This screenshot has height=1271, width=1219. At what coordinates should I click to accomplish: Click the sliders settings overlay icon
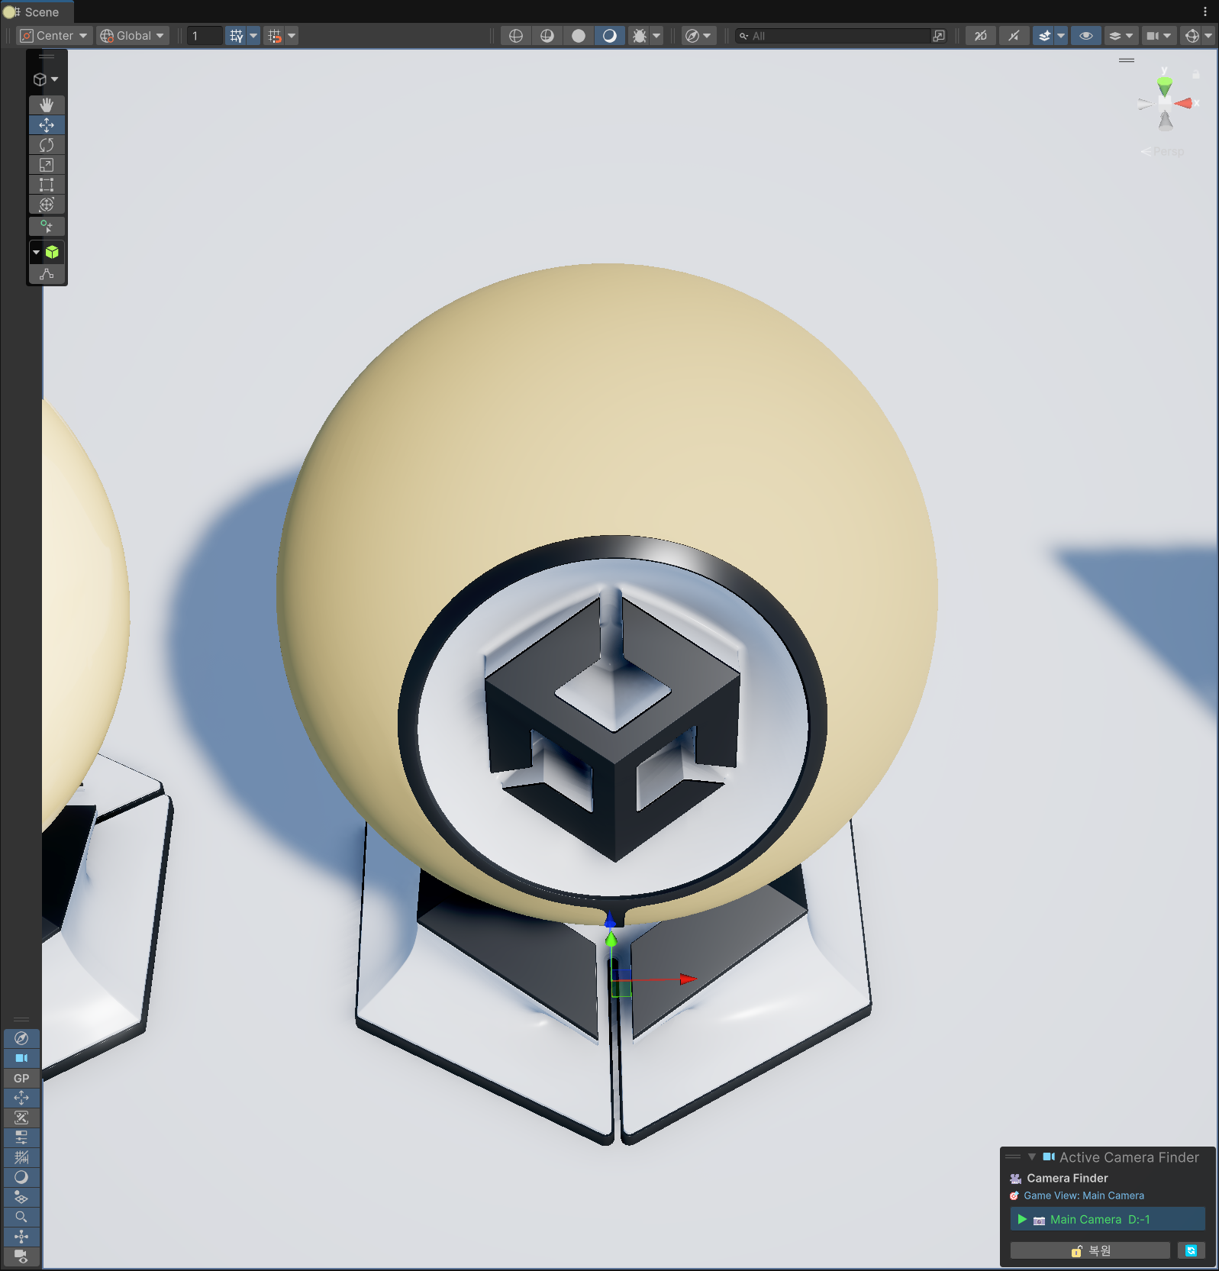tap(21, 1137)
